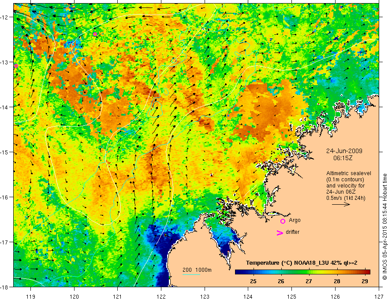Click the 120 longitude axis label
The height and width of the screenshot is (300, 388).
pos(74,296)
